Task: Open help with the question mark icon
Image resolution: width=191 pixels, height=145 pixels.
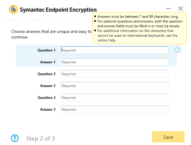Action: [15, 138]
